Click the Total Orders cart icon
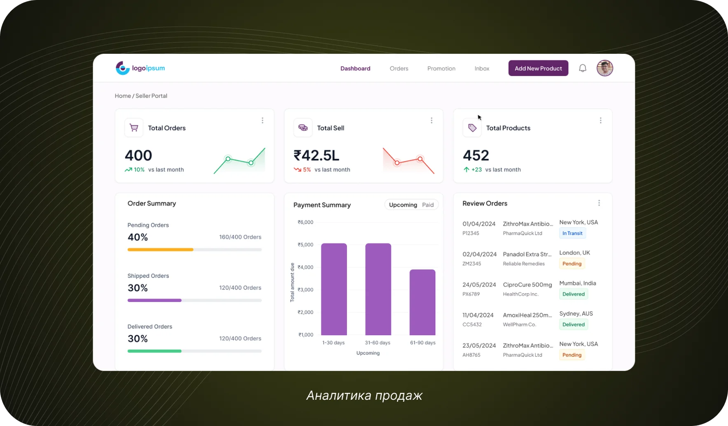Viewport: 728px width, 426px height. point(134,128)
